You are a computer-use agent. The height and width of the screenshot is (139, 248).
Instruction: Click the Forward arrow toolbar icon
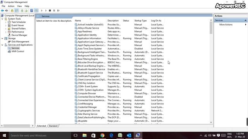tap(7, 10)
